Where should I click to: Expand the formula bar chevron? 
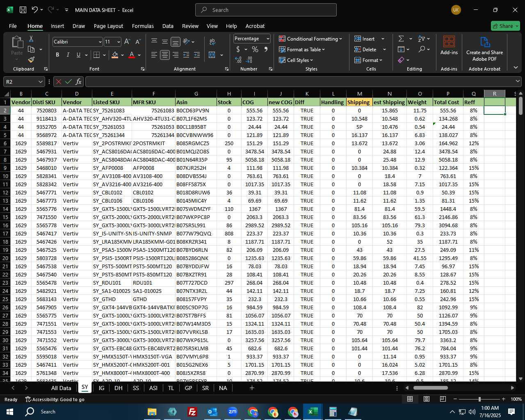[518, 82]
